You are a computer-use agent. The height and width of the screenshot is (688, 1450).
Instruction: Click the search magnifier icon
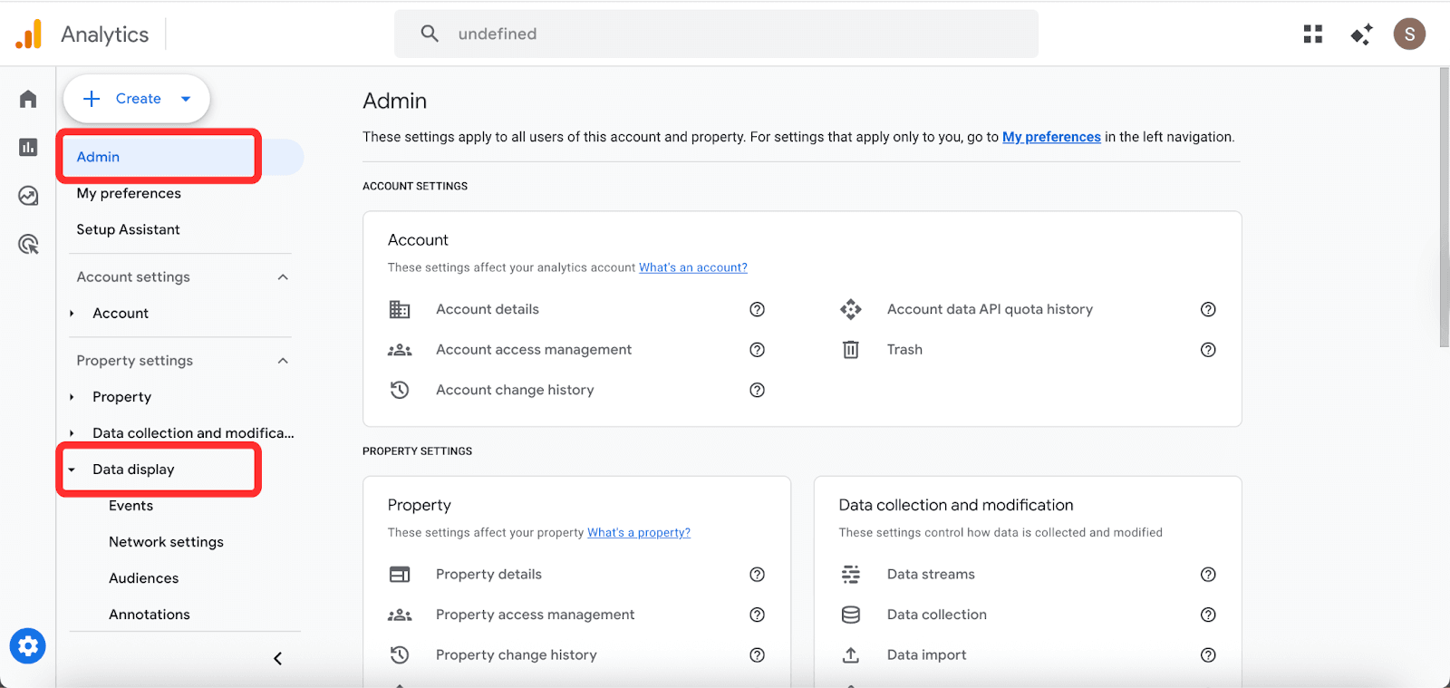[430, 34]
